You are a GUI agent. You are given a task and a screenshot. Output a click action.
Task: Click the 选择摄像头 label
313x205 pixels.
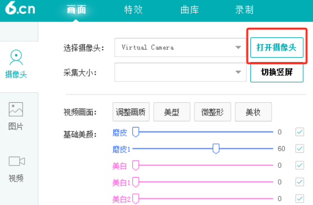click(84, 48)
